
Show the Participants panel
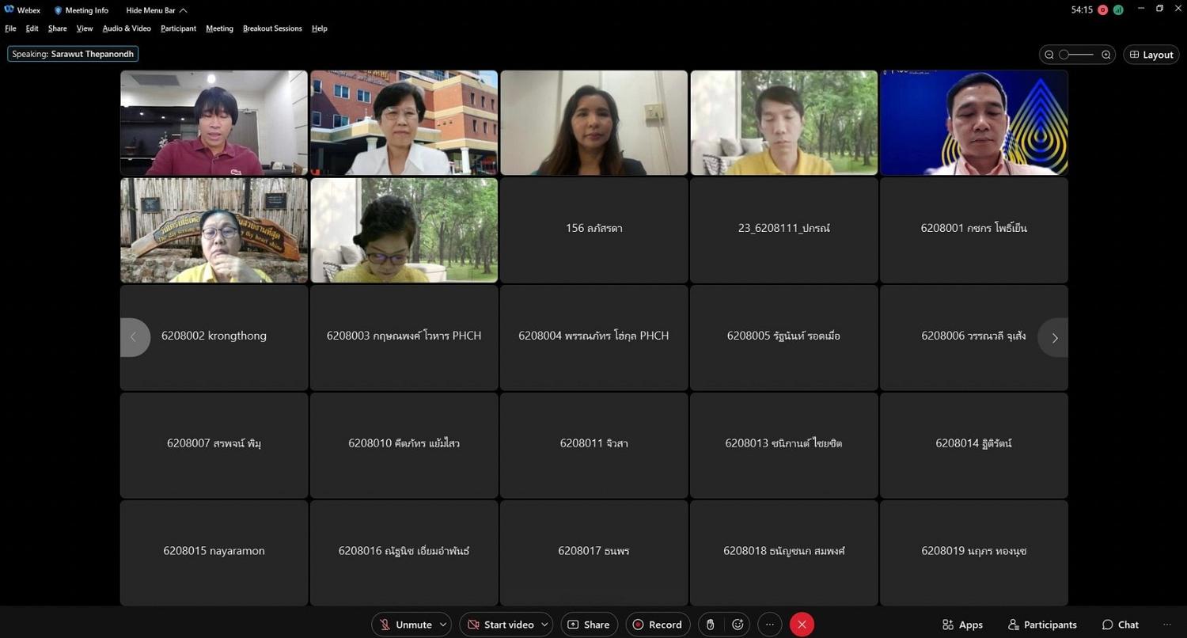tap(1042, 625)
